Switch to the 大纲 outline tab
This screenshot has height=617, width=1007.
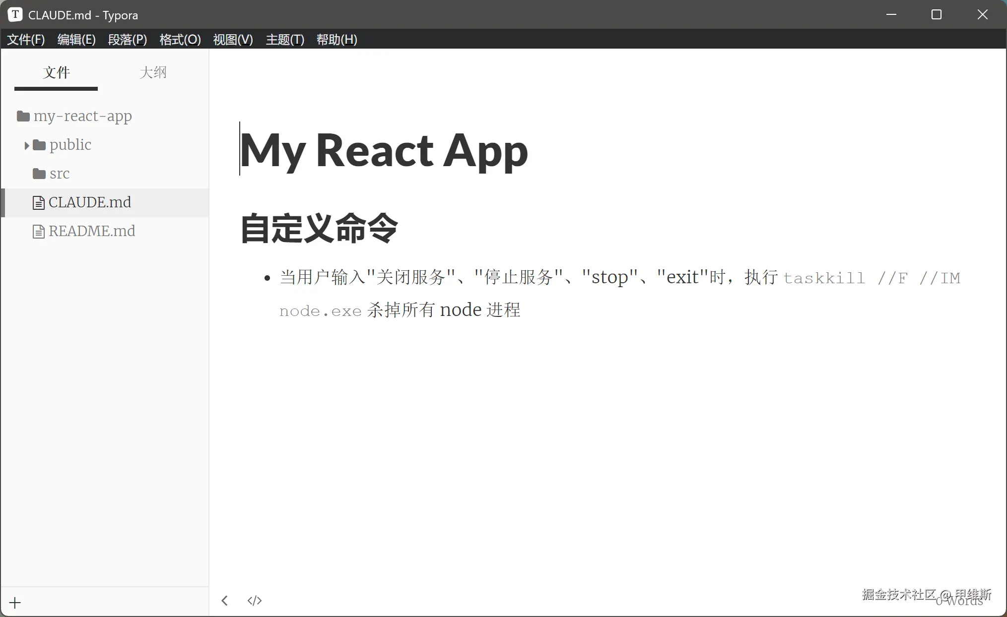(x=153, y=72)
